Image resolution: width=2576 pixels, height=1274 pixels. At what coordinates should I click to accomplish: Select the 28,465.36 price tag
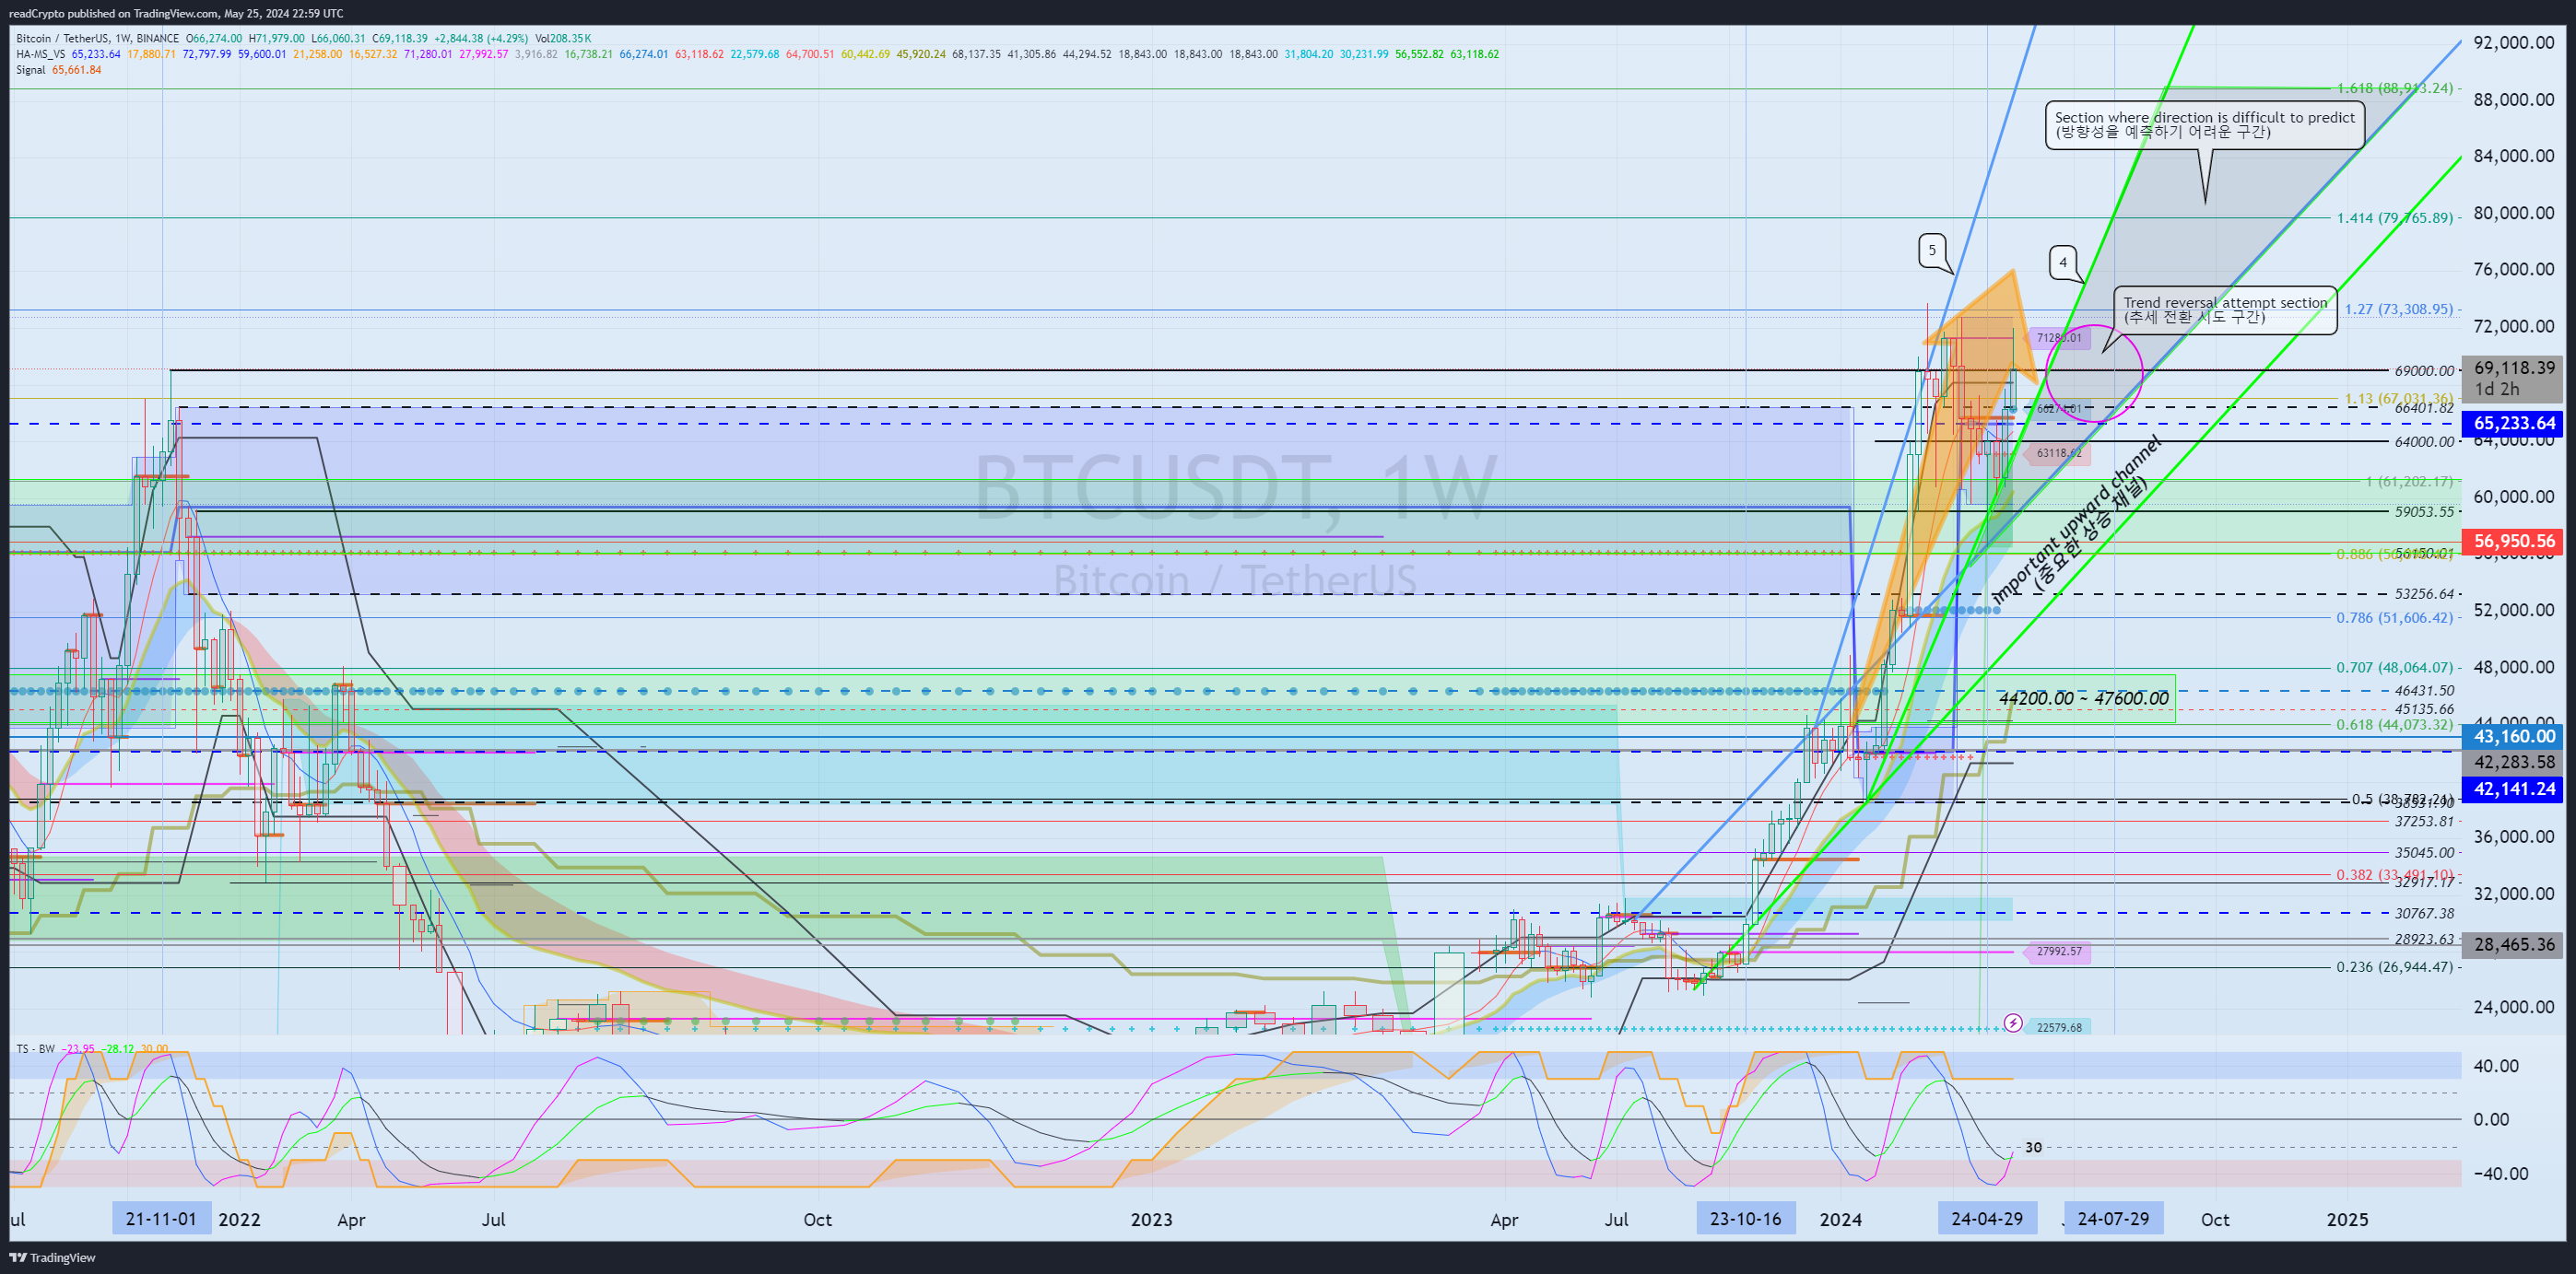point(2513,944)
